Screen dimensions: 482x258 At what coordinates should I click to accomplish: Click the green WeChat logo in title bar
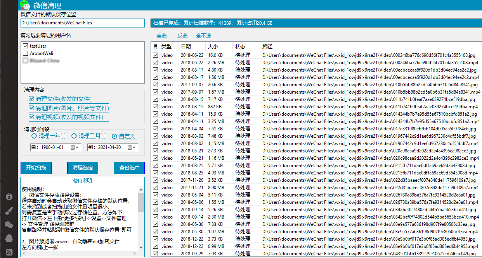[25, 5]
